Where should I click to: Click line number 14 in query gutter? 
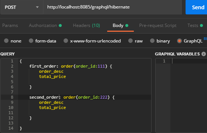coord(11,128)
